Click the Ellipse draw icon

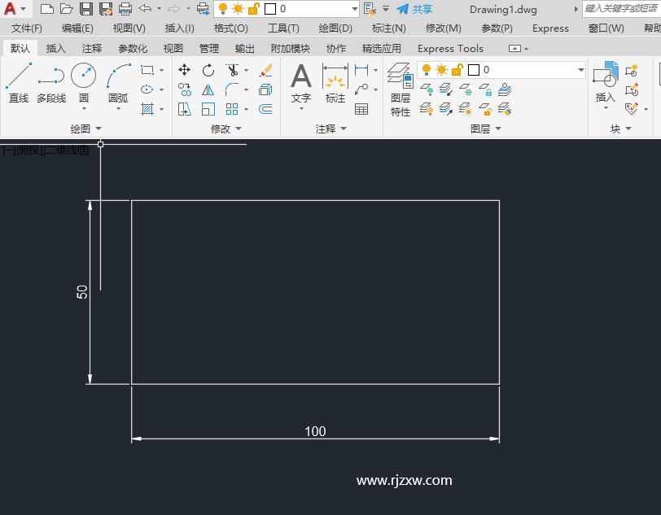[147, 89]
